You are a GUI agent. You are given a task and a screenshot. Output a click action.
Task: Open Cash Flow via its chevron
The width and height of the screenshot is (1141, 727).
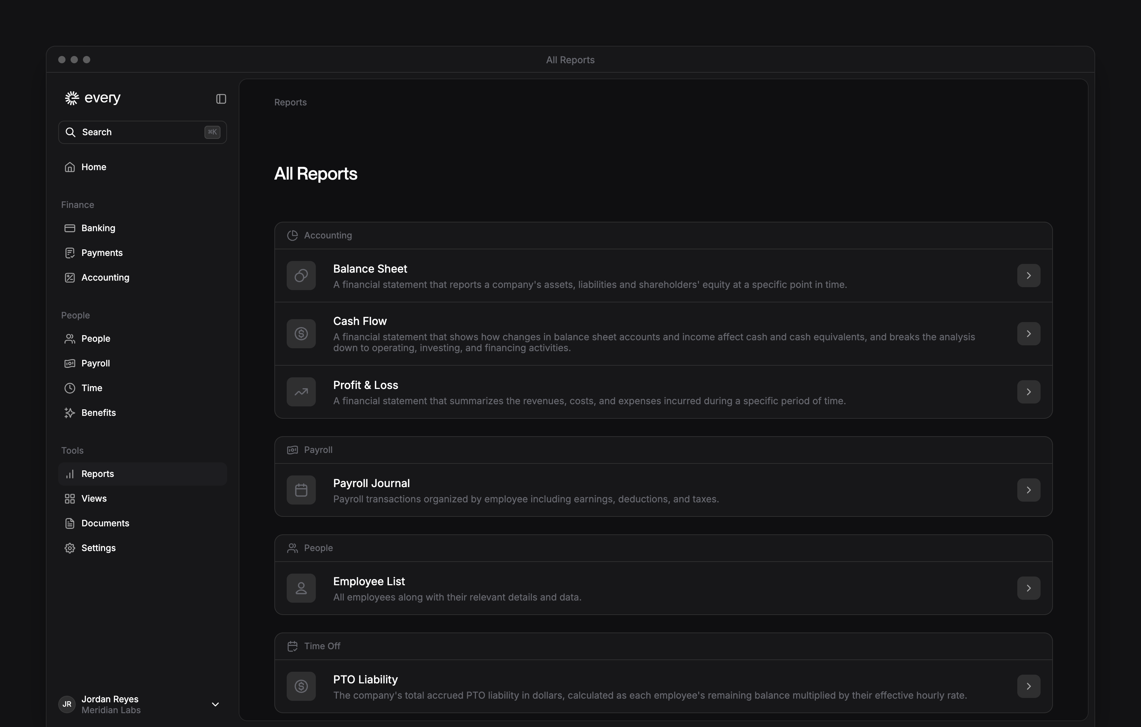pos(1029,334)
